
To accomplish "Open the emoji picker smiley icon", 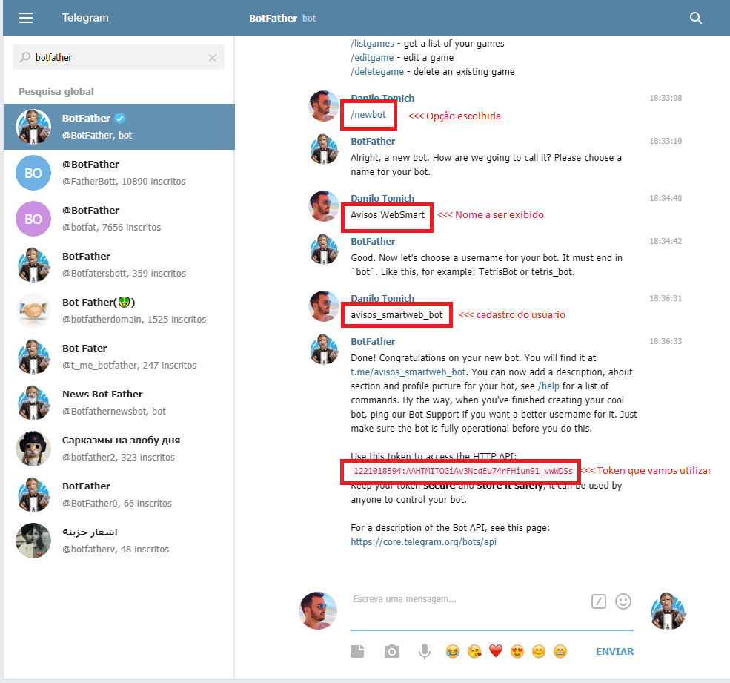I will pos(623,601).
